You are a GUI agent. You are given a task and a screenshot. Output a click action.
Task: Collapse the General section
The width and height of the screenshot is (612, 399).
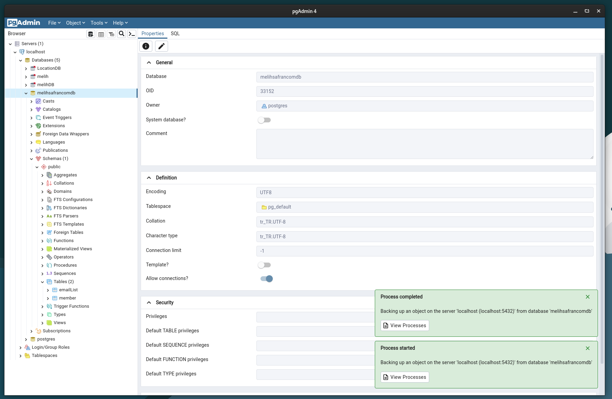[x=149, y=63]
